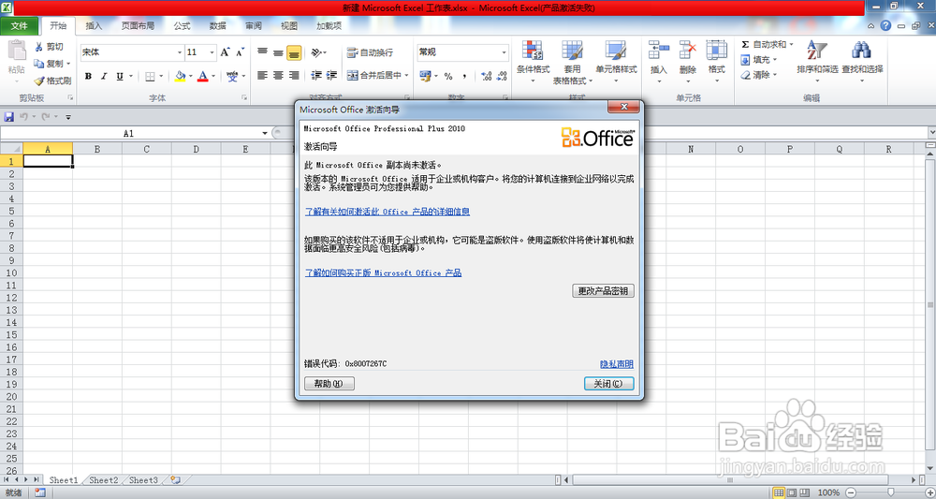Image resolution: width=936 pixels, height=499 pixels.
Task: Toggle Underline formatting
Action: pos(120,76)
